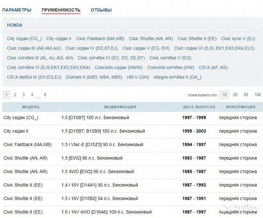Sort by МОДЕЛЬ column header
The width and height of the screenshot is (263, 218).
(31, 107)
